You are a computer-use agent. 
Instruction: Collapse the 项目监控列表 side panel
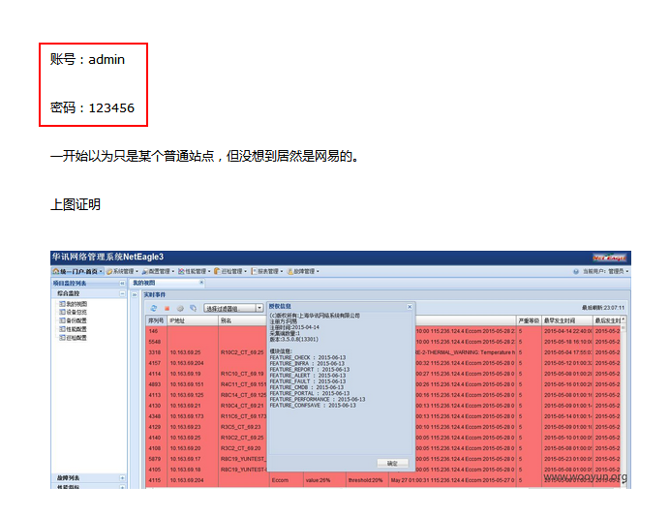coord(122,284)
